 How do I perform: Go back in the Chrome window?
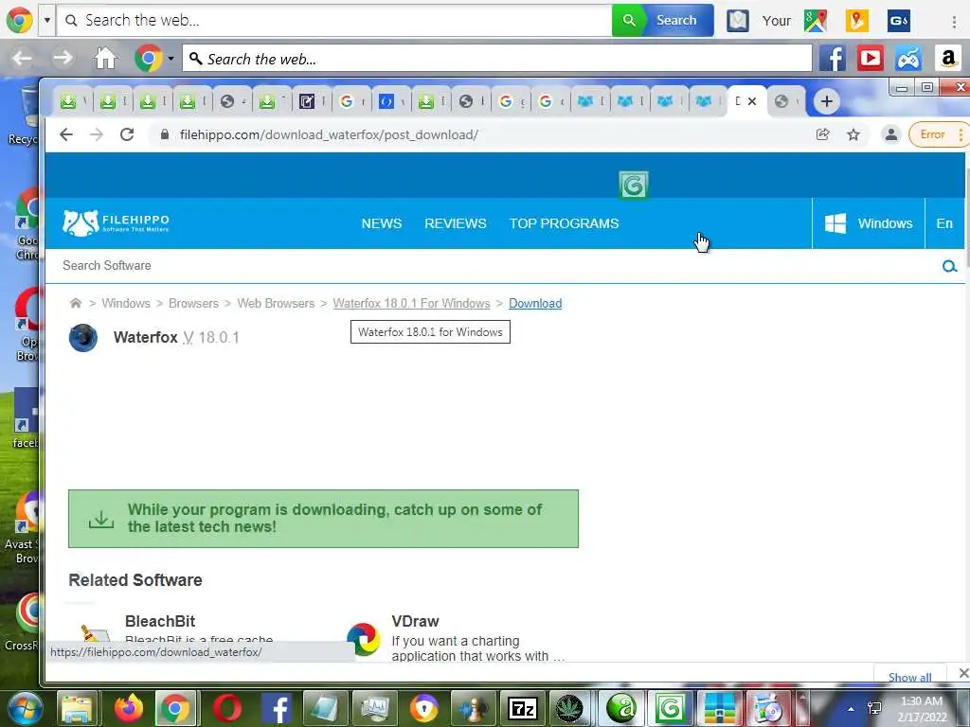pos(66,134)
